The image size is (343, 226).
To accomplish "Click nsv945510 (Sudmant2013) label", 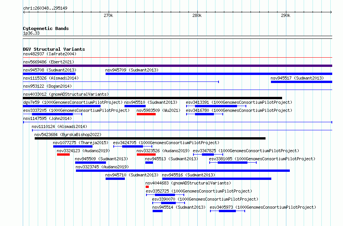I will [x=151, y=102].
